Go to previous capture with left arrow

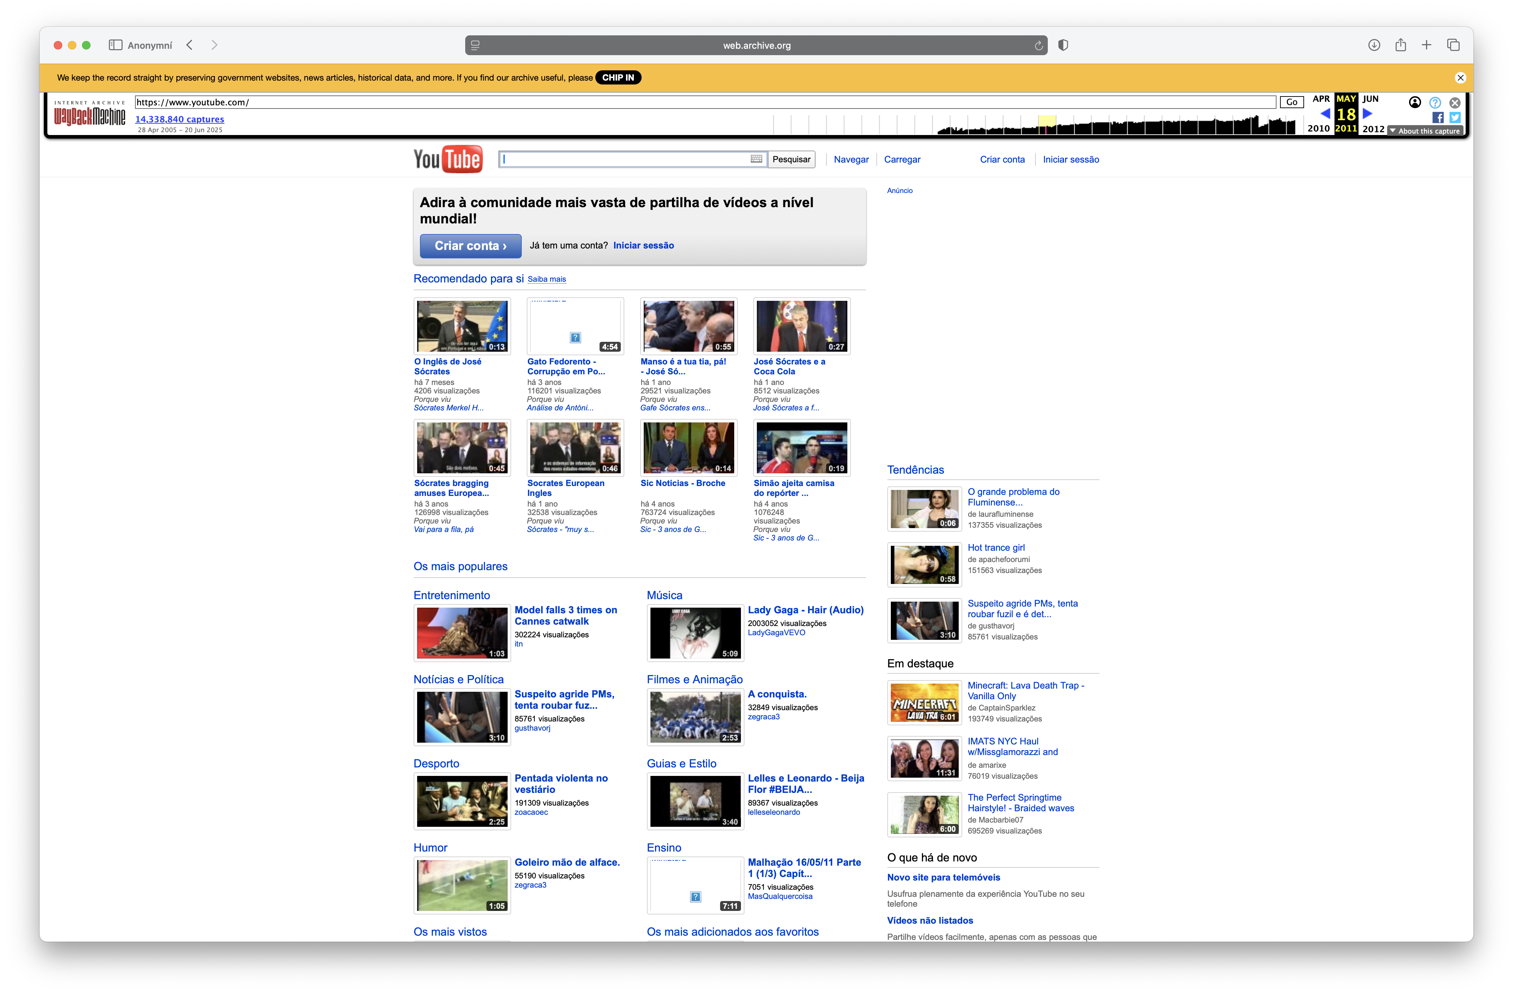1325,114
